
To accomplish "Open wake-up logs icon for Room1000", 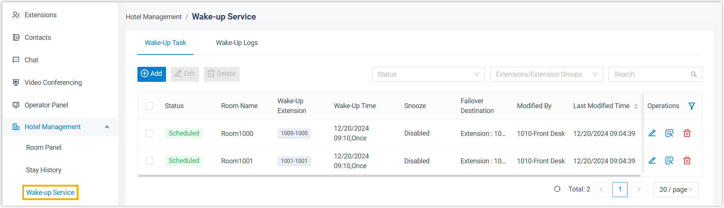I will coord(669,133).
